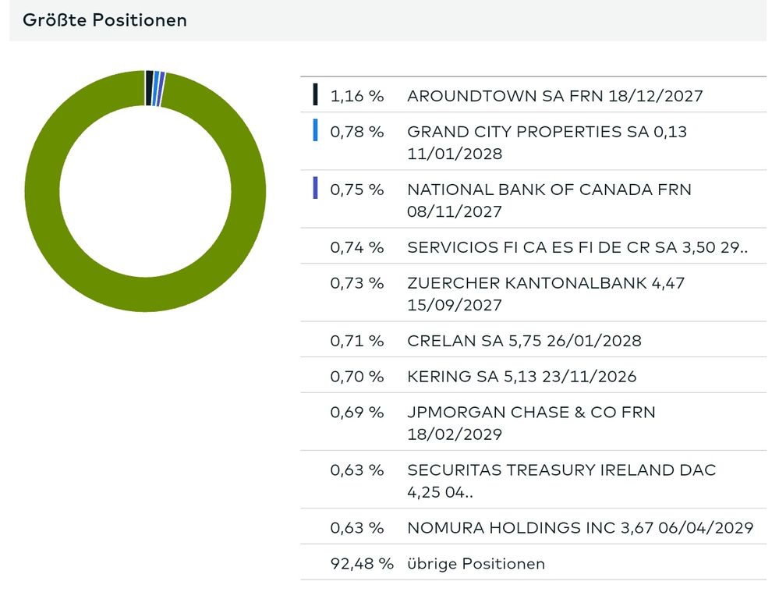This screenshot has height=599, width=779.
Task: Click the '0,63 %' value beside Nomura
Action: (356, 527)
